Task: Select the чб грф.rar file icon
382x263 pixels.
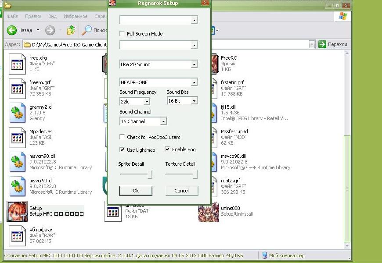Action: [x=17, y=236]
